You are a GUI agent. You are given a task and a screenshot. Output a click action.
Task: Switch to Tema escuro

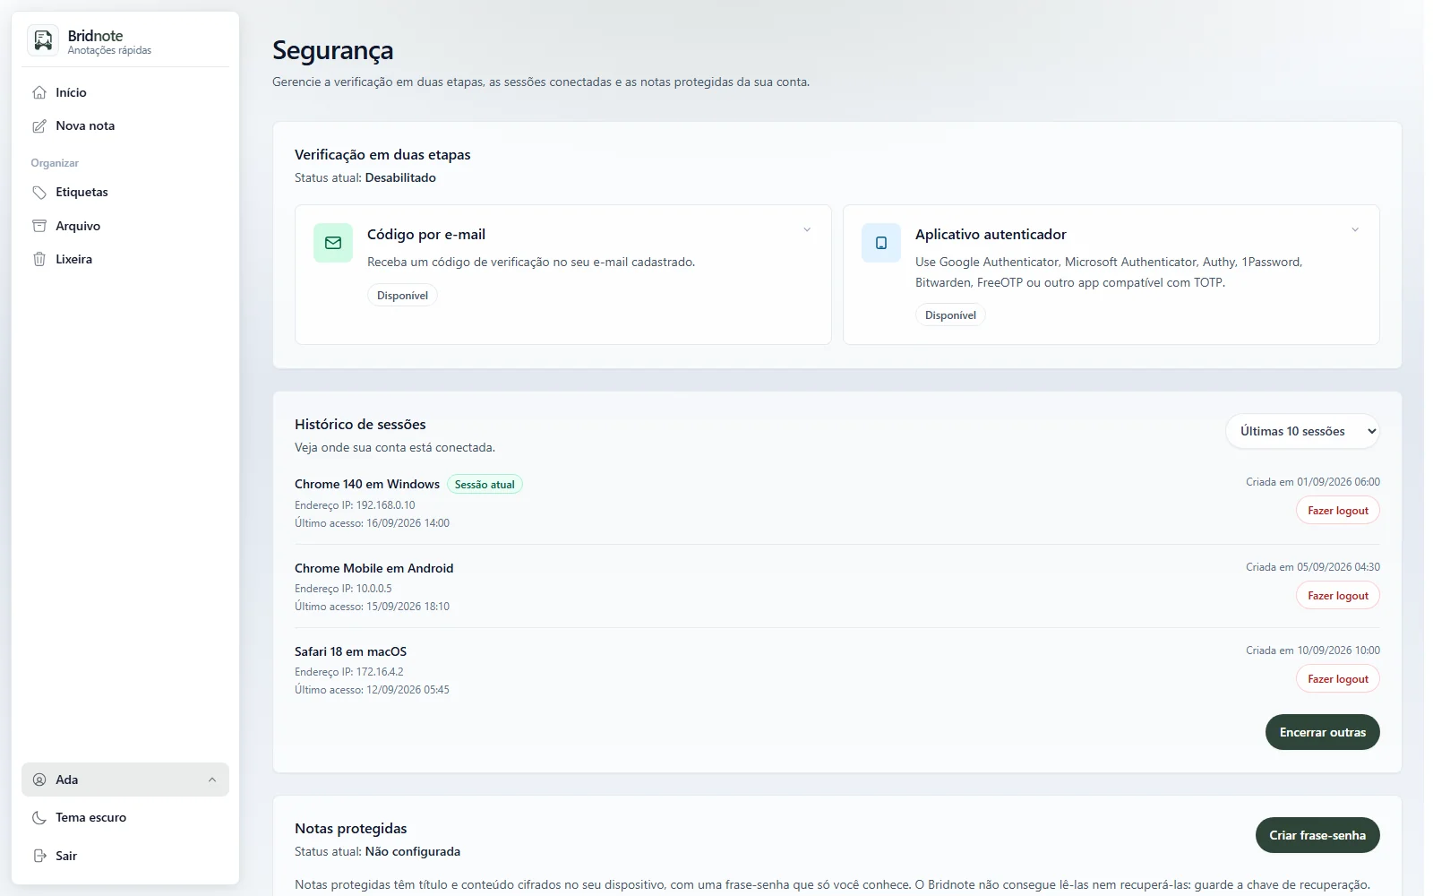coord(125,817)
